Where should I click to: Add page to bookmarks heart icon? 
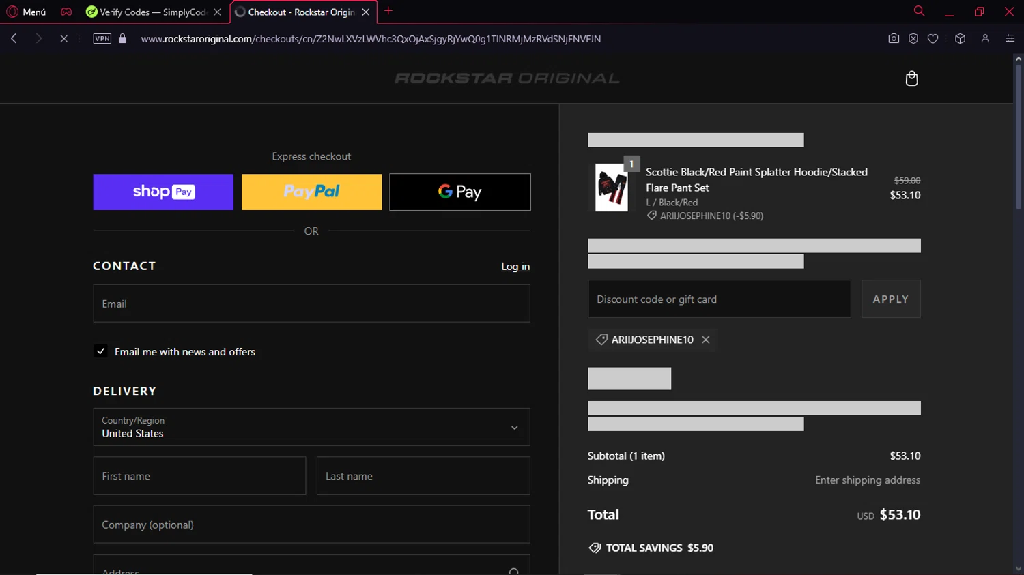coord(933,39)
